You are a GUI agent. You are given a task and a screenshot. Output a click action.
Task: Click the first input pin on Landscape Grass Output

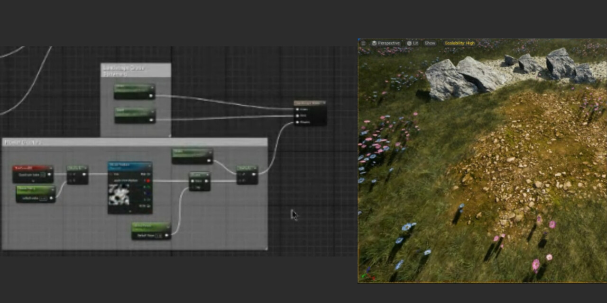pos(297,109)
